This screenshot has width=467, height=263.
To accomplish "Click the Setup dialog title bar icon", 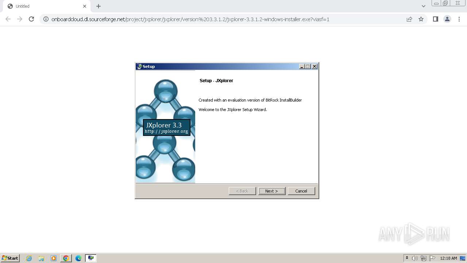I will pyautogui.click(x=139, y=66).
